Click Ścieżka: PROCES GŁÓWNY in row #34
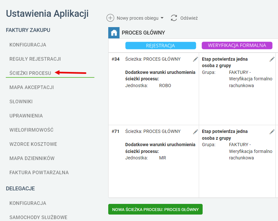This screenshot has height=221, width=278. point(153,59)
